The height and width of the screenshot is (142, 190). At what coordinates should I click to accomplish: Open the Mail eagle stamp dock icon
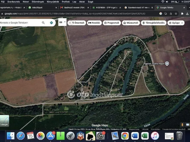click(115, 136)
